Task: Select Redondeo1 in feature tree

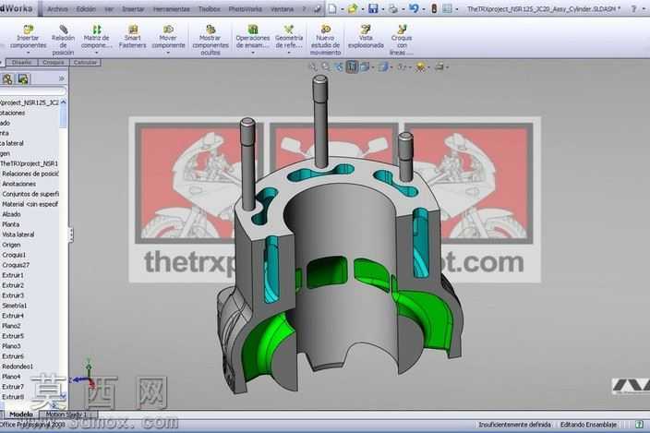Action: pyautogui.click(x=18, y=367)
